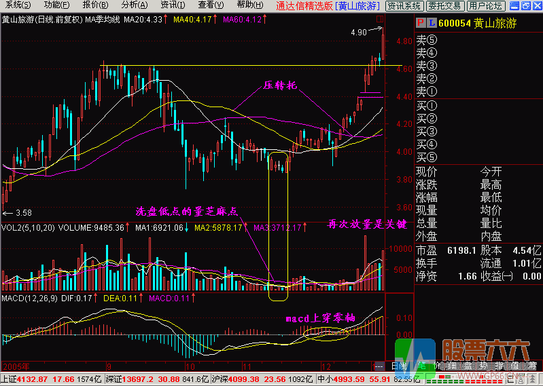Image resolution: width=543 pixels, height=386 pixels.
Task: Click the 上证 index in the status bar
Action: point(9,379)
